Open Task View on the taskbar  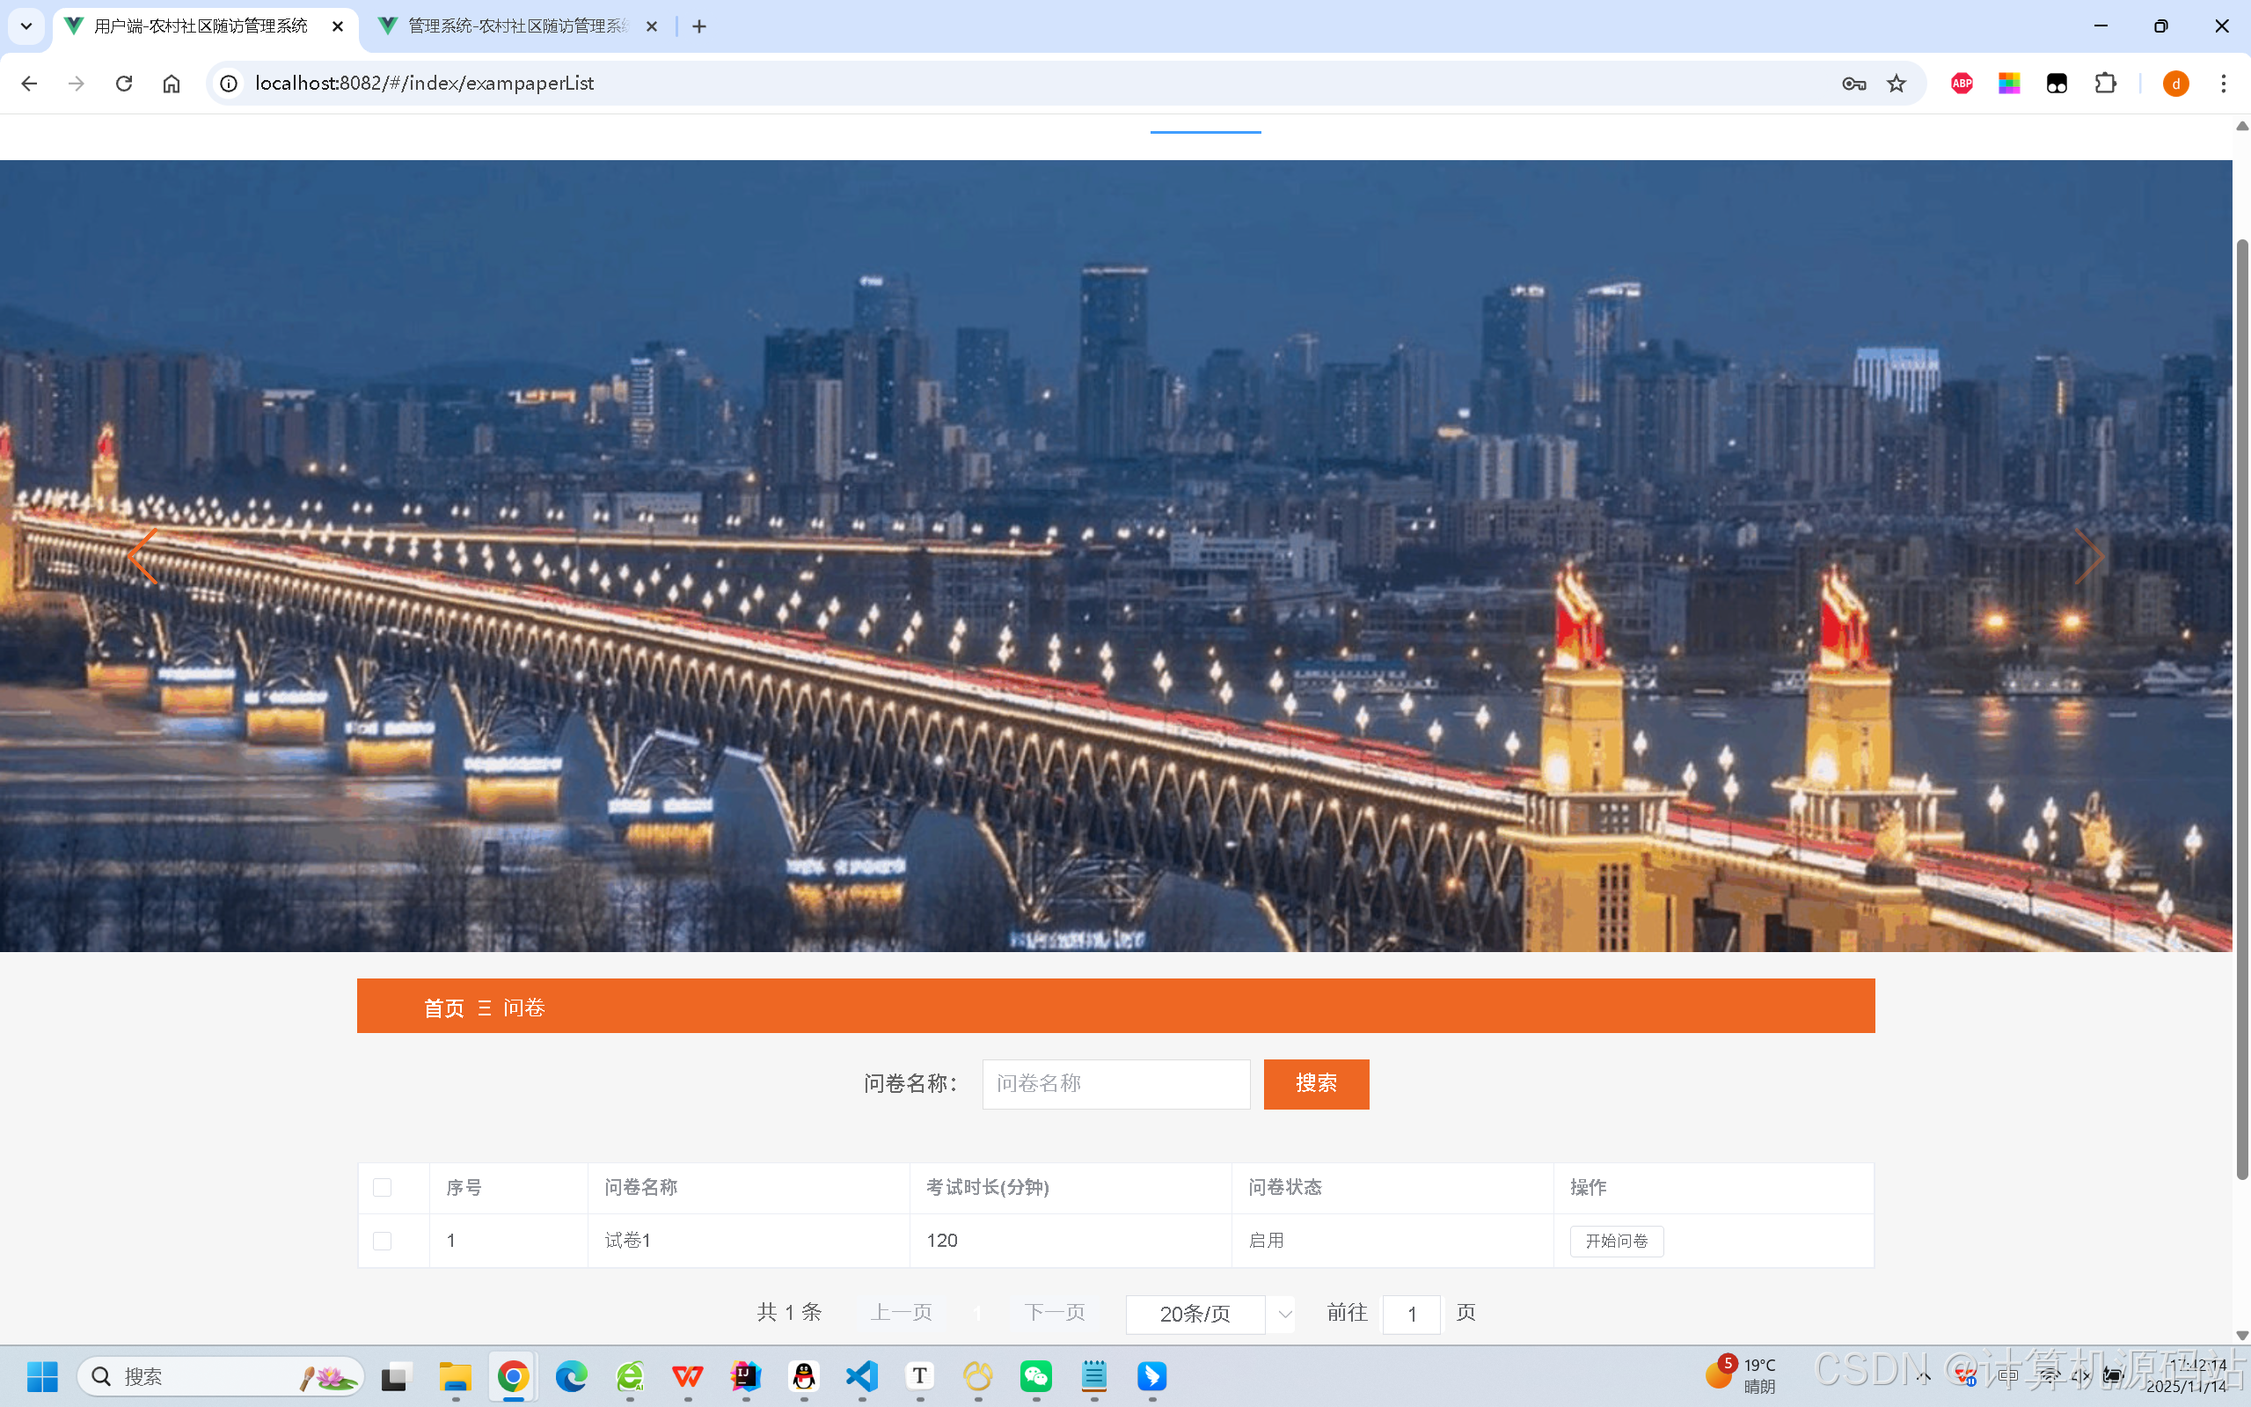click(x=394, y=1375)
